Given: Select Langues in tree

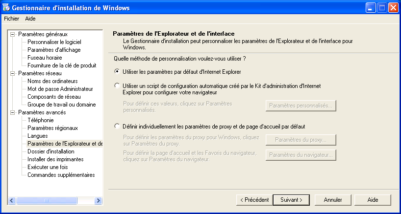Looking at the screenshot, I should coord(38,136).
